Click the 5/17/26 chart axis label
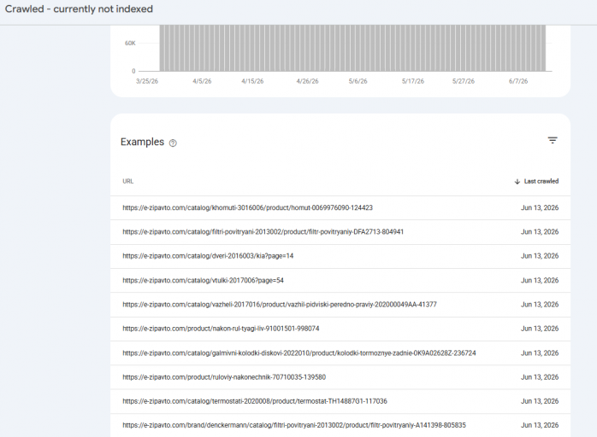 click(x=413, y=81)
